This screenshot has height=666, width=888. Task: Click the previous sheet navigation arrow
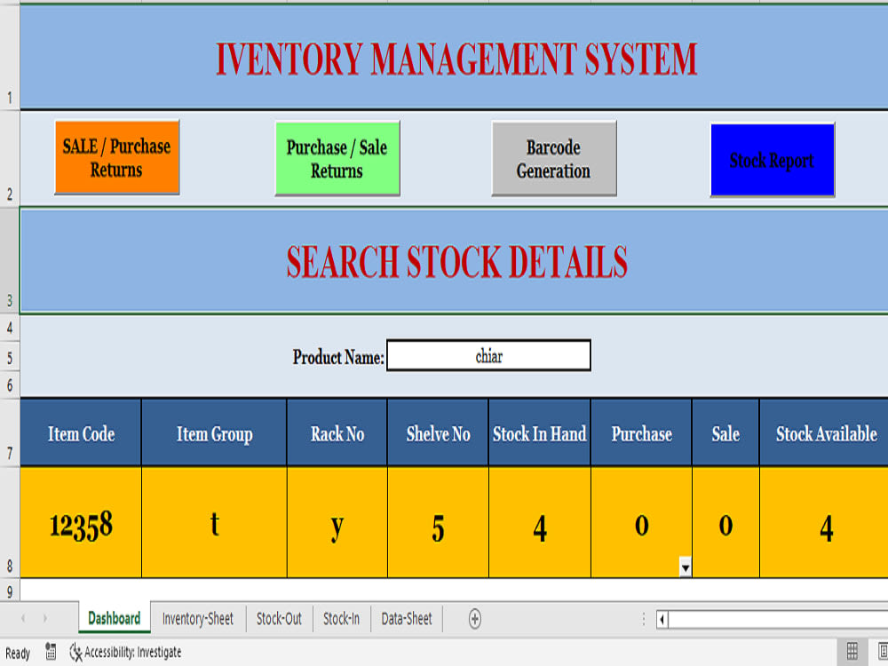pyautogui.click(x=22, y=619)
